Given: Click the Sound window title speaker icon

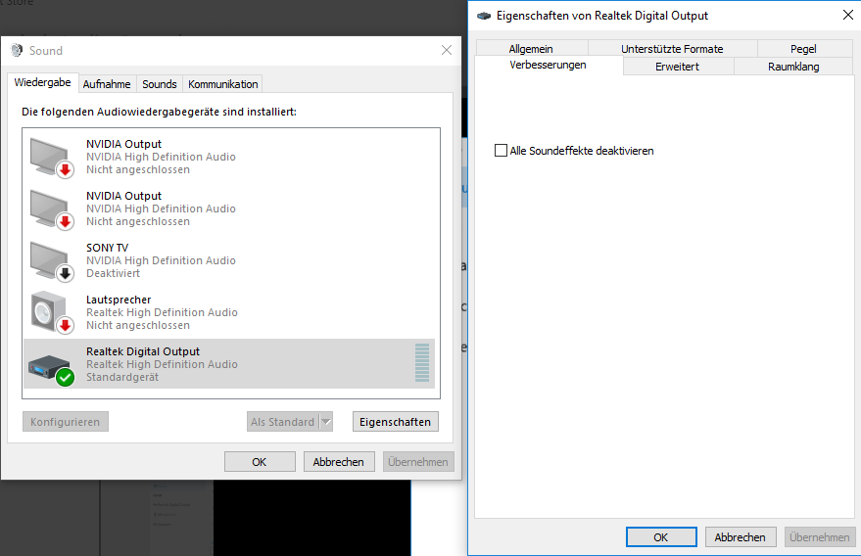Looking at the screenshot, I should click(x=17, y=51).
